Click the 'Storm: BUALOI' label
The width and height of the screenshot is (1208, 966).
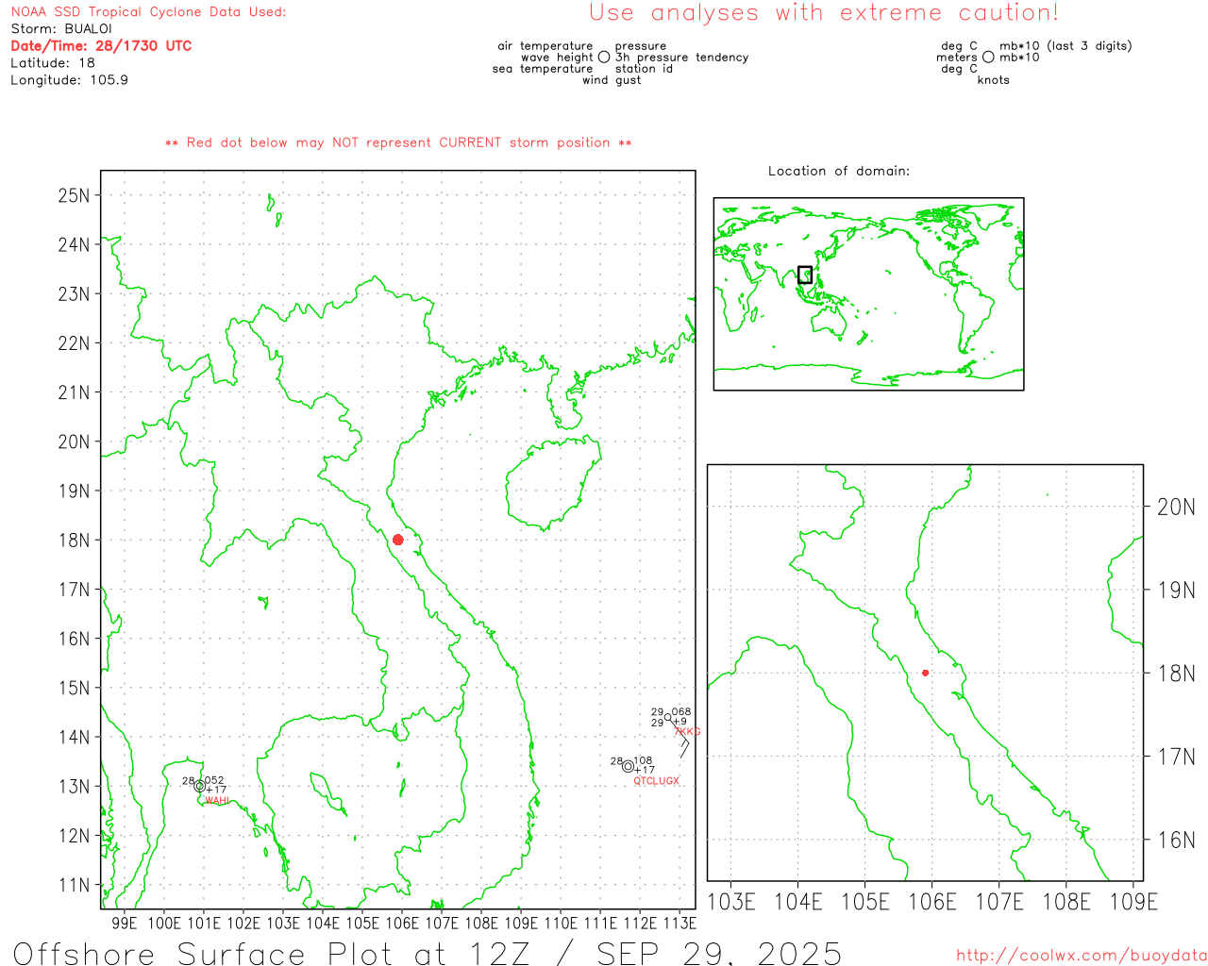(x=61, y=29)
